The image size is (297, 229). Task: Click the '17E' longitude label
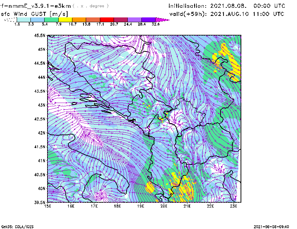(94, 206)
